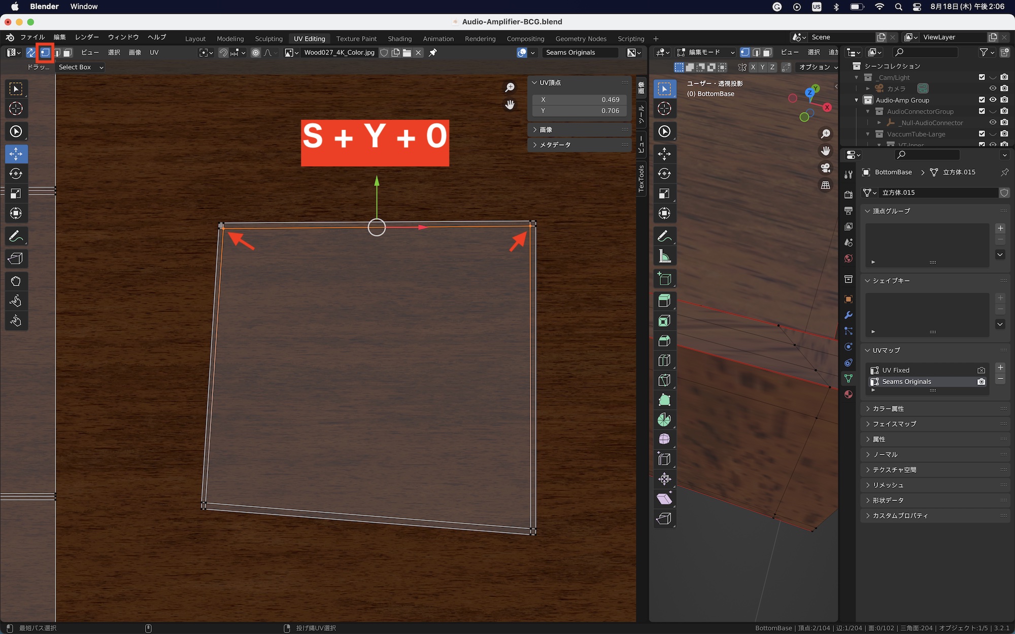Expand the カラー属性 panel

pos(888,409)
